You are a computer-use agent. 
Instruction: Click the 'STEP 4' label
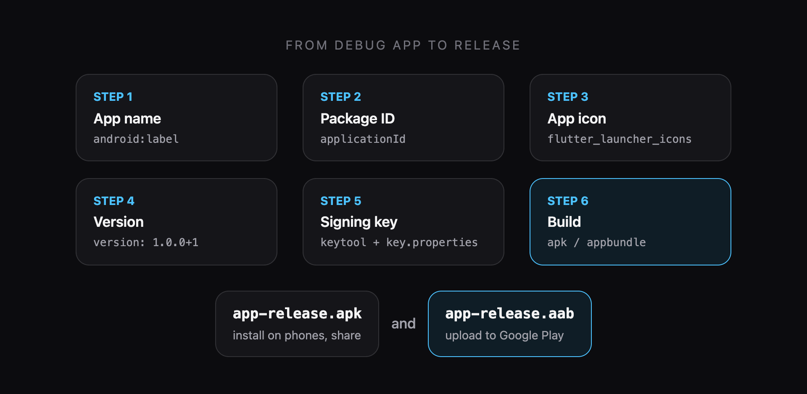pyautogui.click(x=114, y=201)
